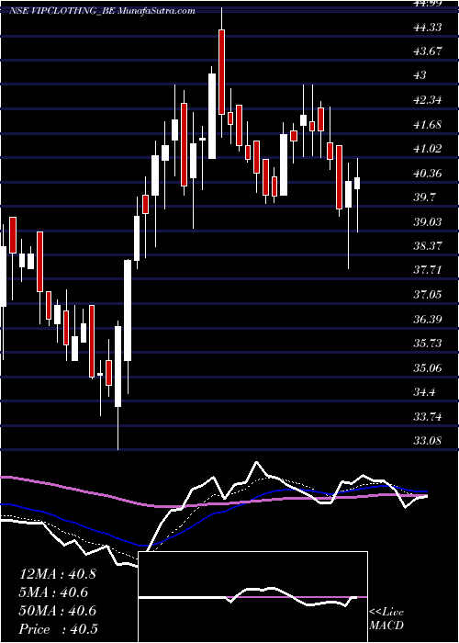The width and height of the screenshot is (459, 643).
Task: Click the 34.4 price axis label
Action: pyautogui.click(x=424, y=392)
